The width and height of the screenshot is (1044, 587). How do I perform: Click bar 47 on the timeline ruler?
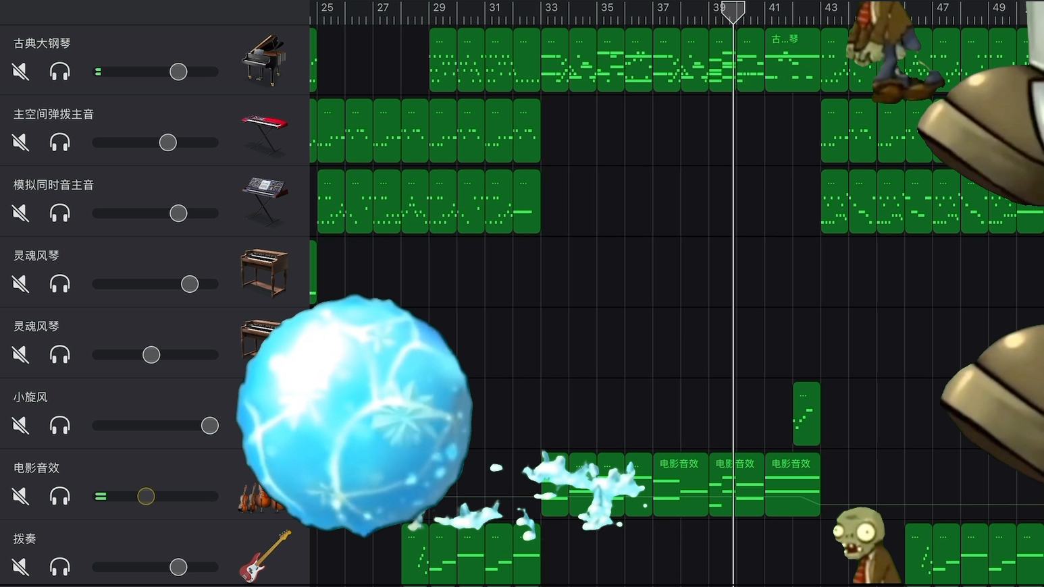(943, 7)
